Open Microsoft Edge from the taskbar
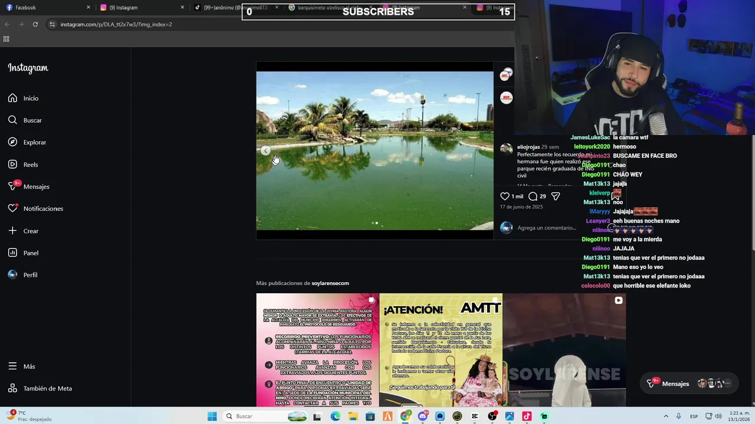 click(336, 416)
